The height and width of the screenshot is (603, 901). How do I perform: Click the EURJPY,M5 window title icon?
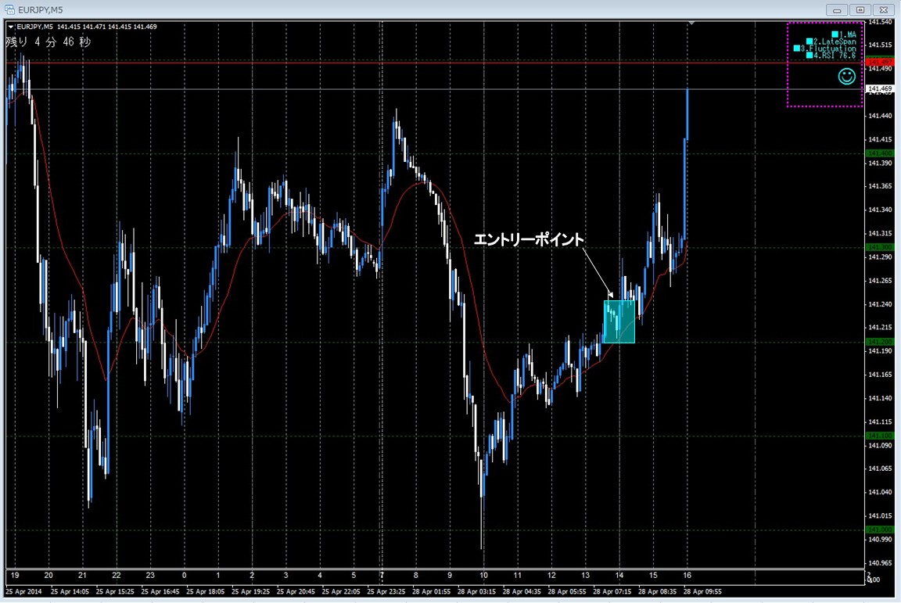pyautogui.click(x=9, y=9)
